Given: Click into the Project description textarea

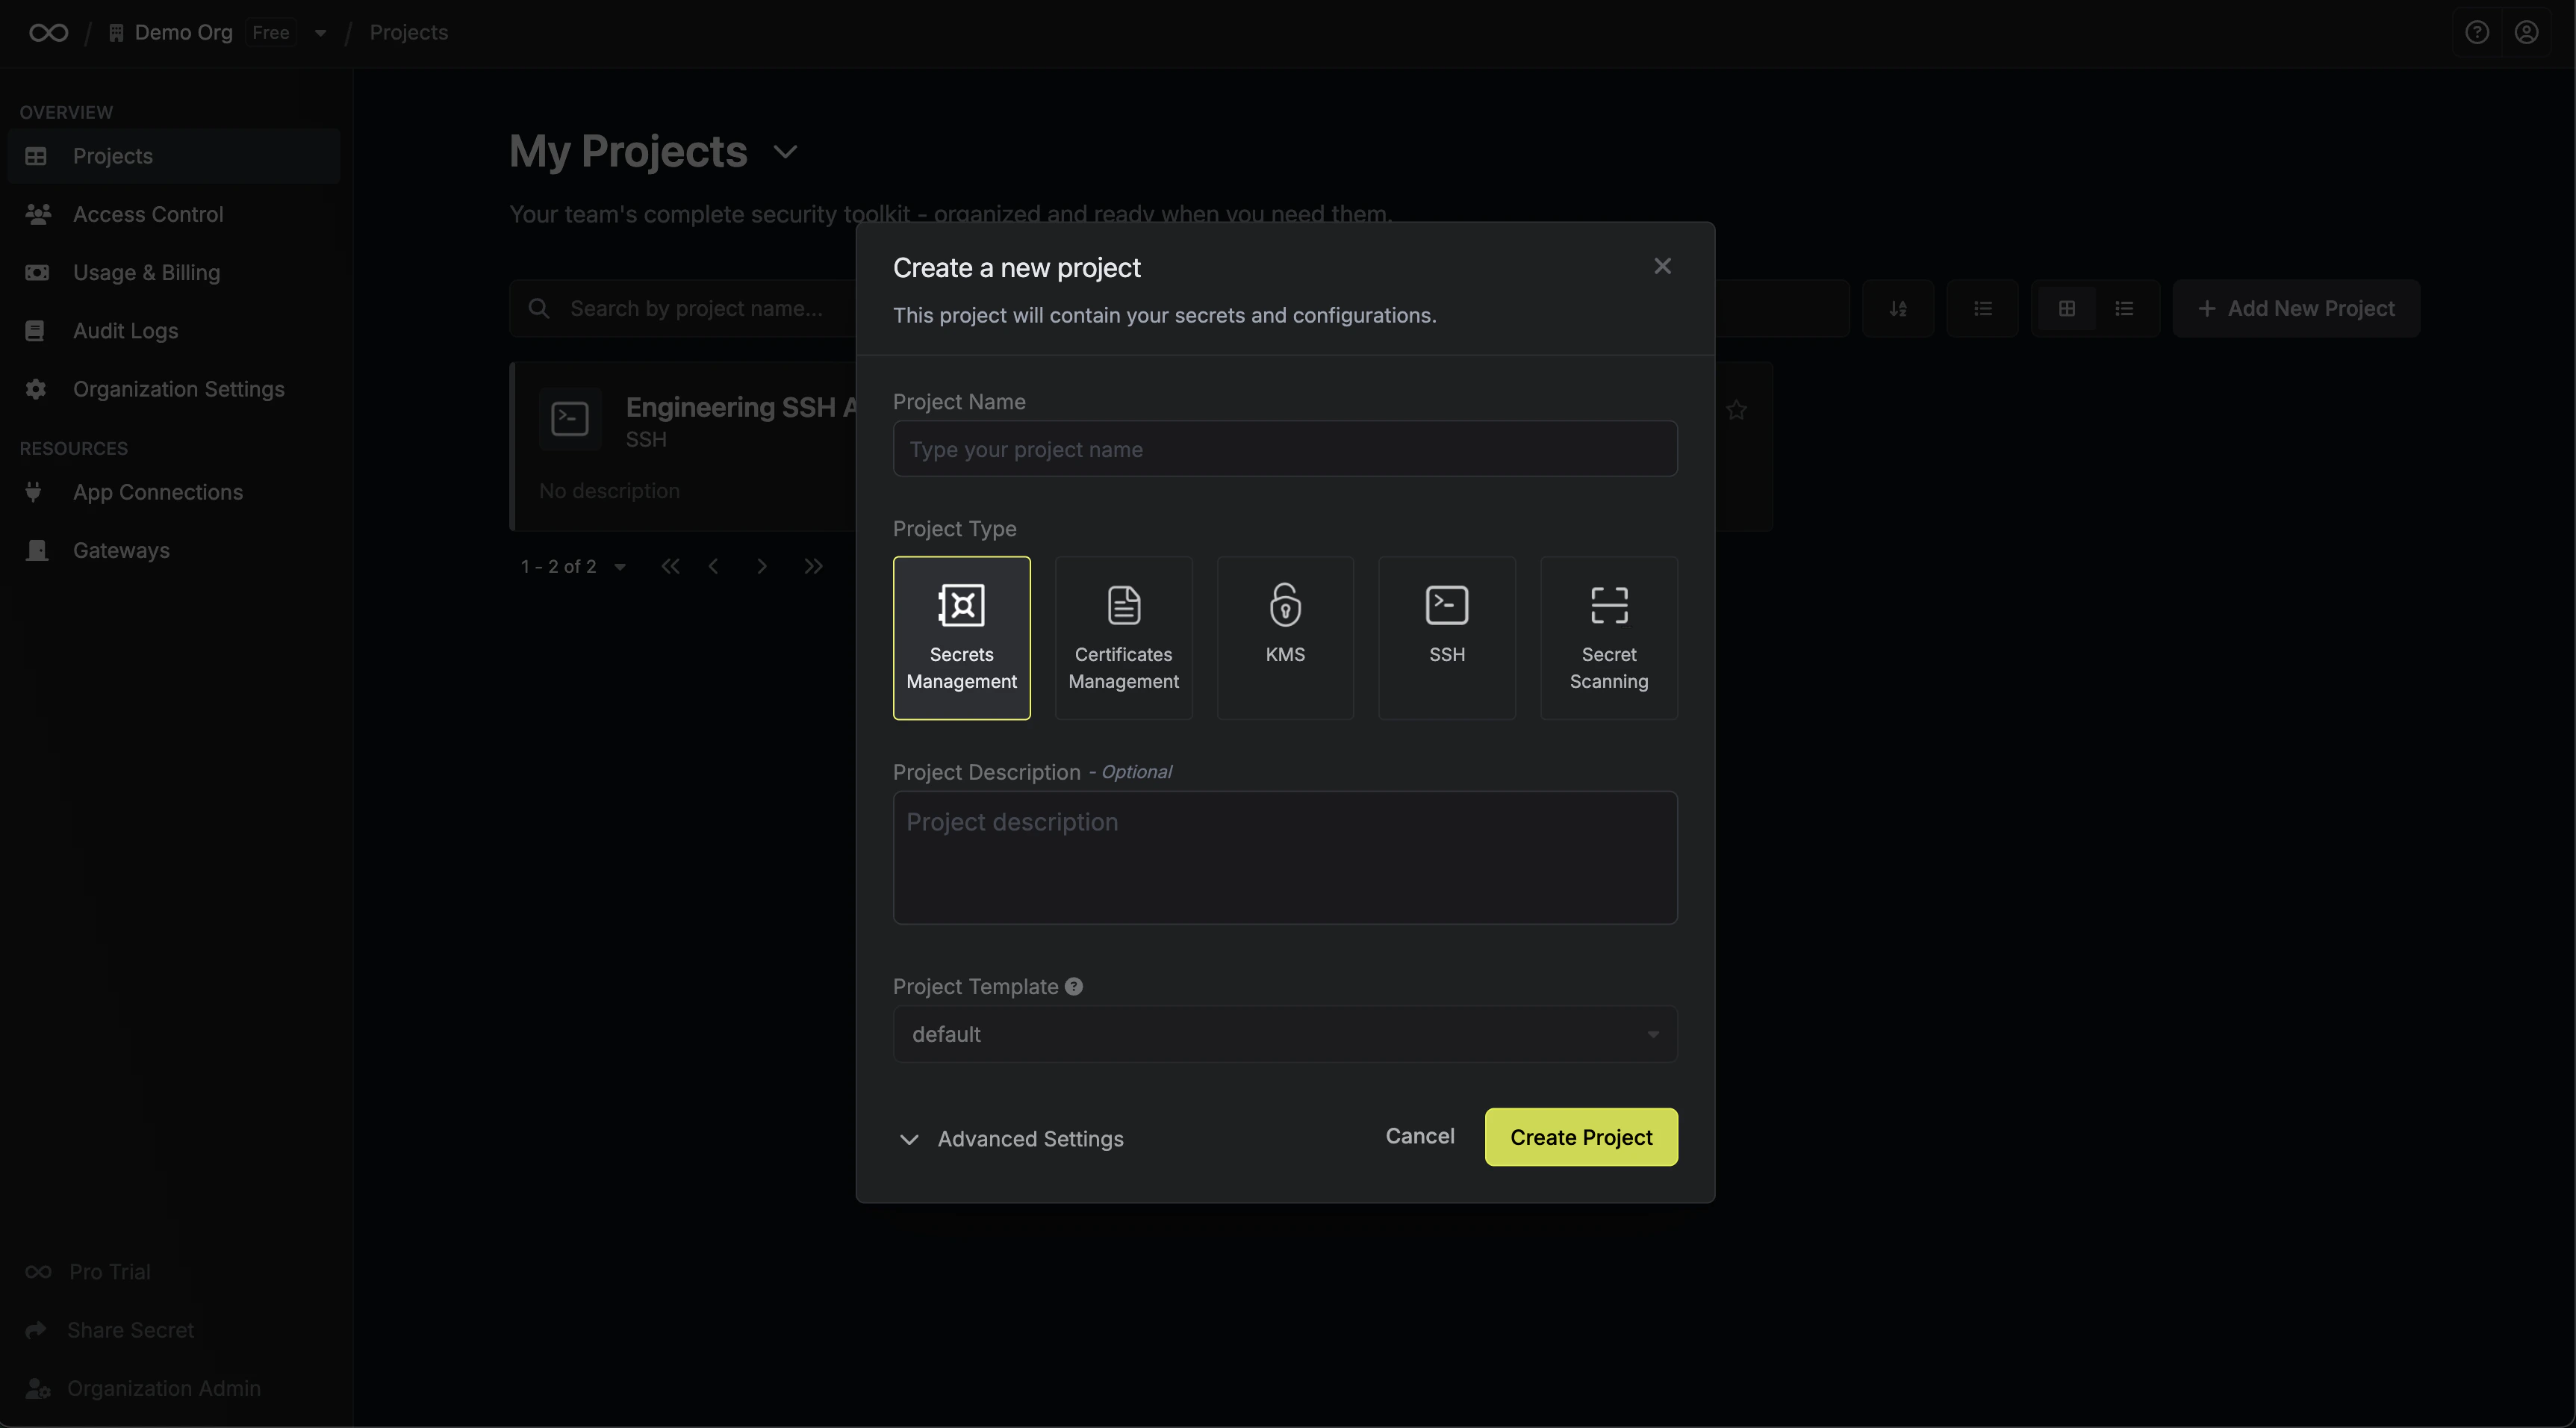Looking at the screenshot, I should (1285, 858).
